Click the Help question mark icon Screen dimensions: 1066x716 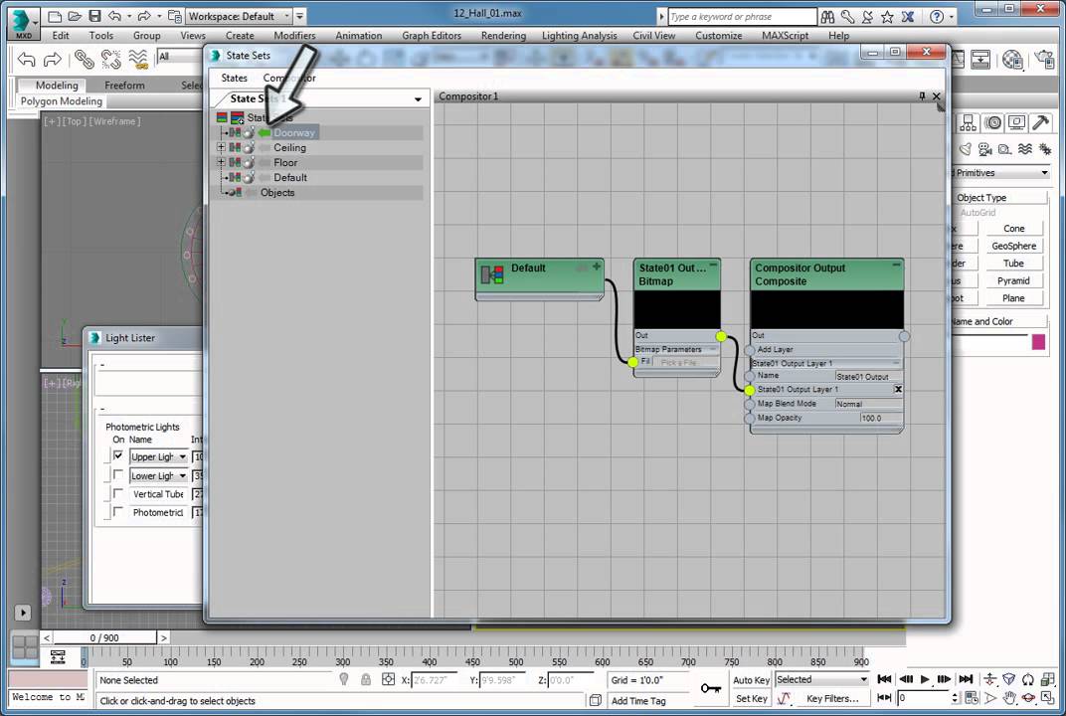click(937, 17)
